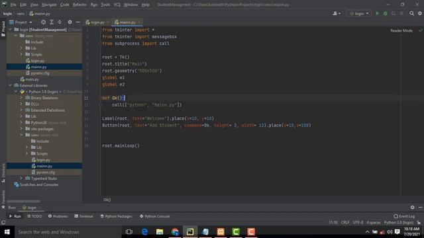424x238 pixels.
Task: Open Run tool window gear settings
Action: pyautogui.click(x=412, y=207)
